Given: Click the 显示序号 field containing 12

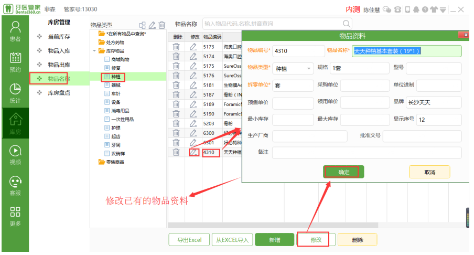Looking at the screenshot, I should point(439,120).
